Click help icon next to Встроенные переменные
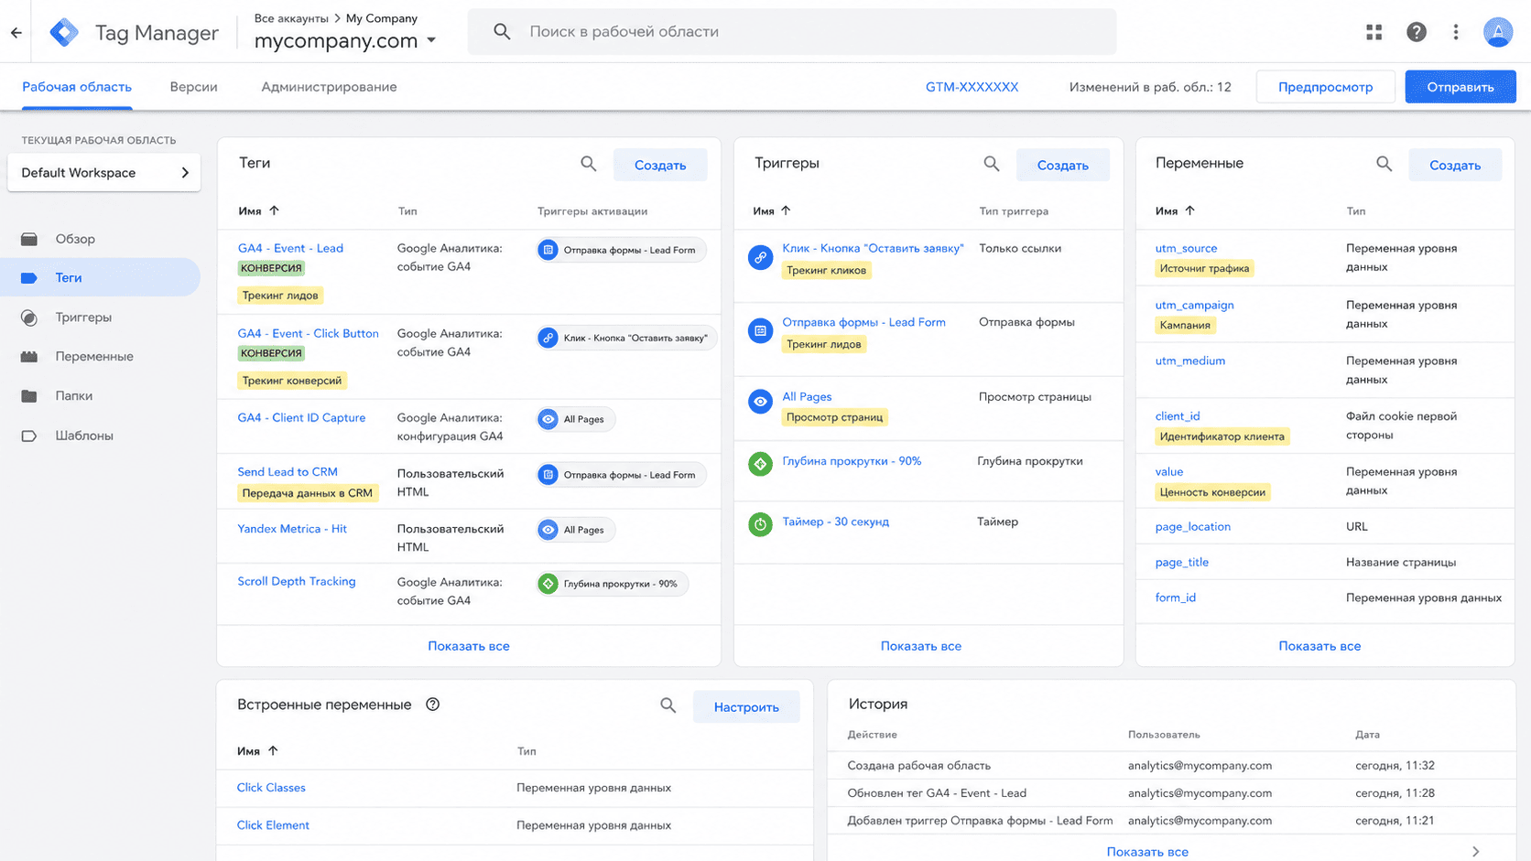The image size is (1531, 861). [x=433, y=705]
